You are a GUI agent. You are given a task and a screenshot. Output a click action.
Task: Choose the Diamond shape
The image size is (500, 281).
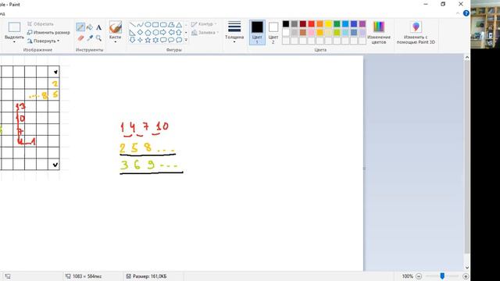pos(140,33)
